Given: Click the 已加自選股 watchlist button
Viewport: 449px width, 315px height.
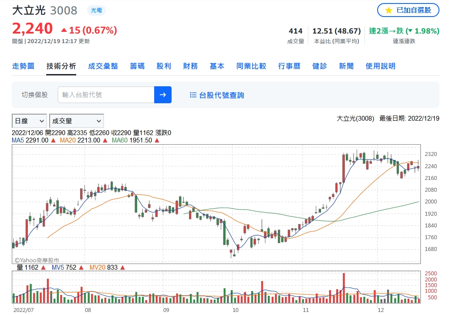Looking at the screenshot, I should (x=408, y=10).
